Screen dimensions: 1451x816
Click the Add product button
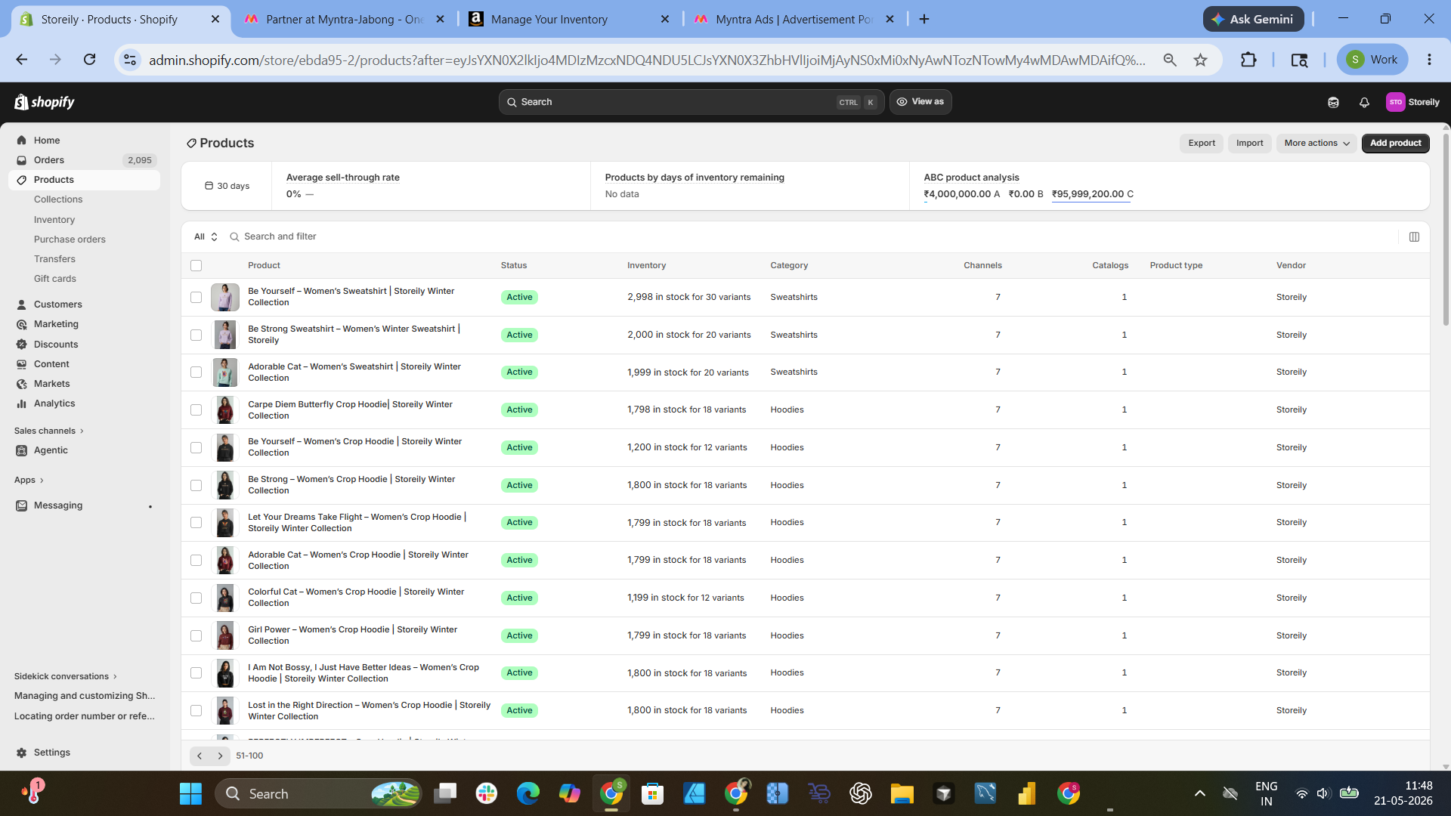tap(1395, 144)
